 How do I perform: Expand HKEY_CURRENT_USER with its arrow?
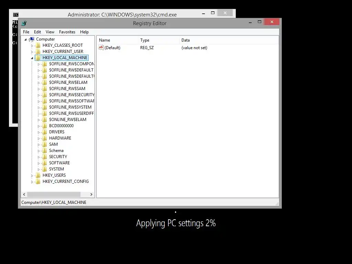(x=32, y=52)
